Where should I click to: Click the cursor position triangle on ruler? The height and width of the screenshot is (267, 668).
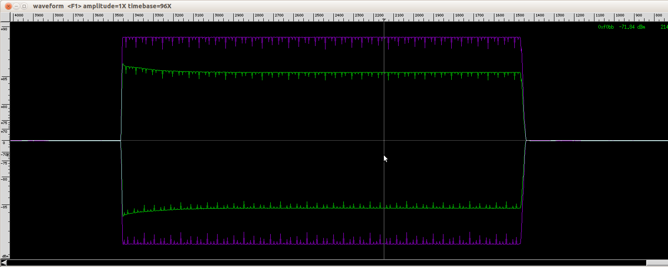(x=384, y=20)
